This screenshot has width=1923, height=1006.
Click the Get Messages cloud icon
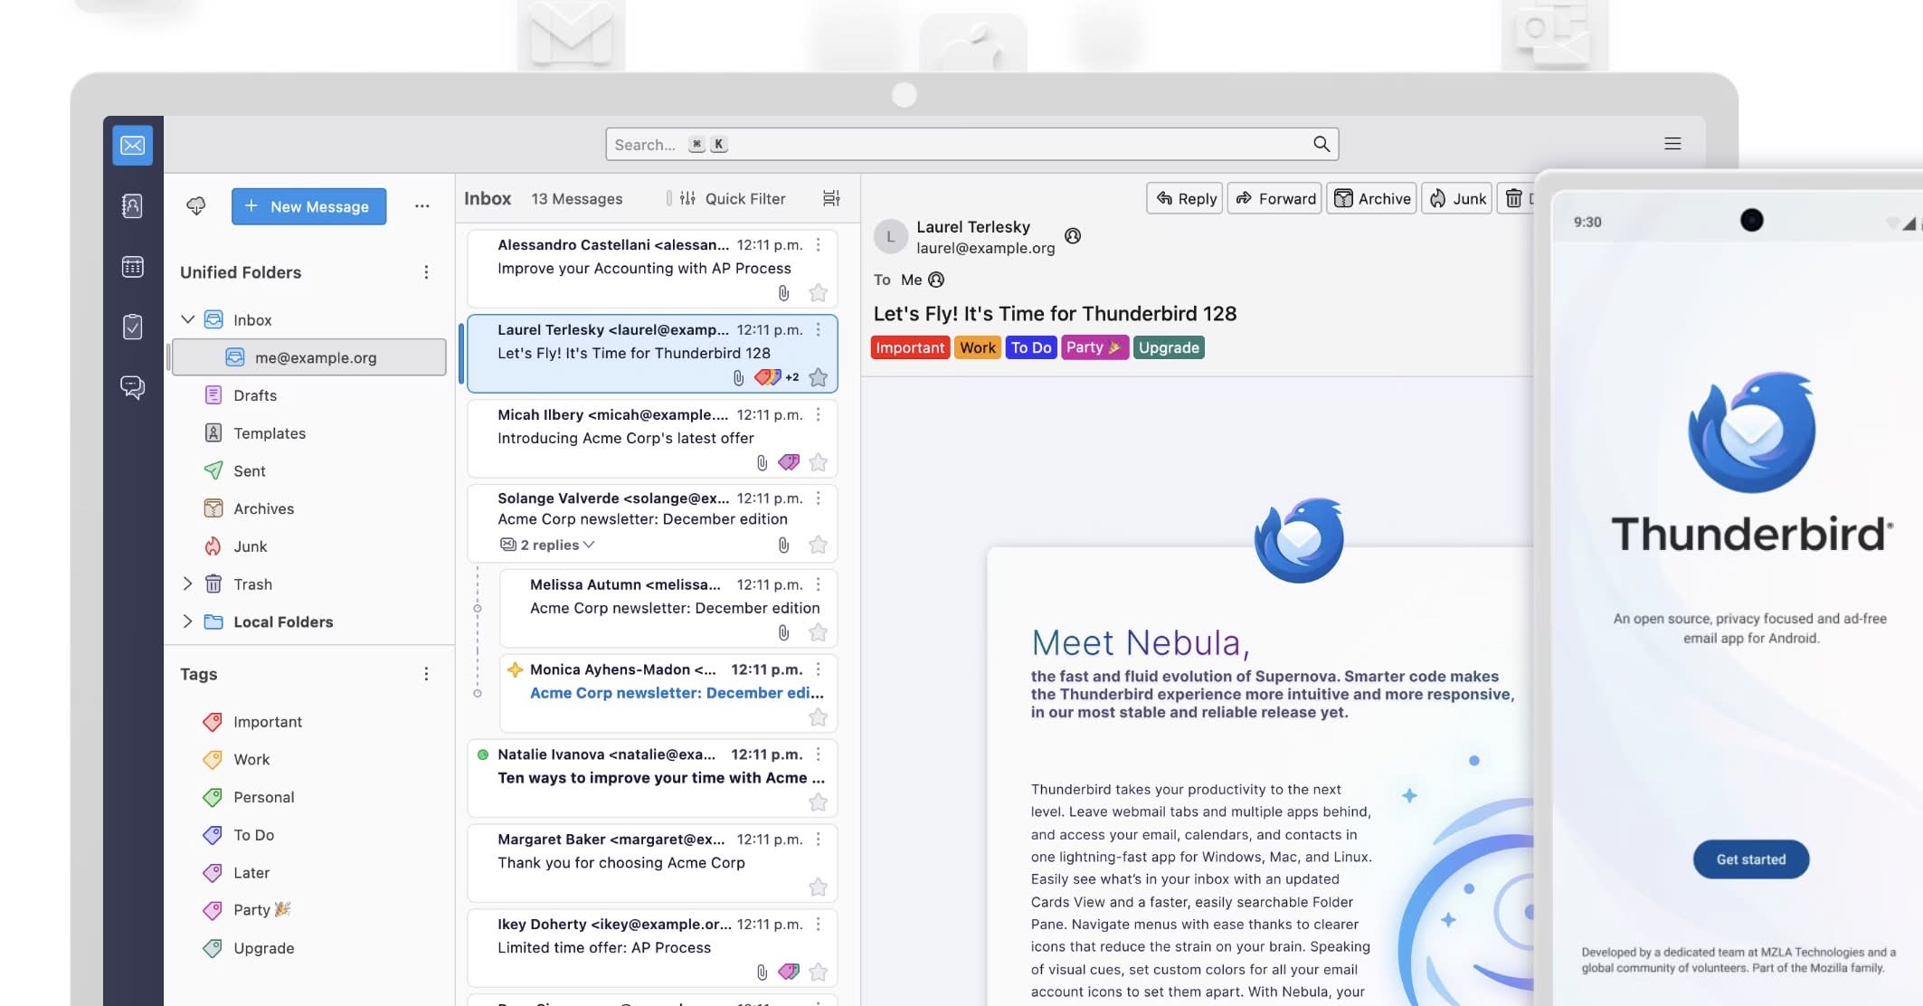coord(195,206)
